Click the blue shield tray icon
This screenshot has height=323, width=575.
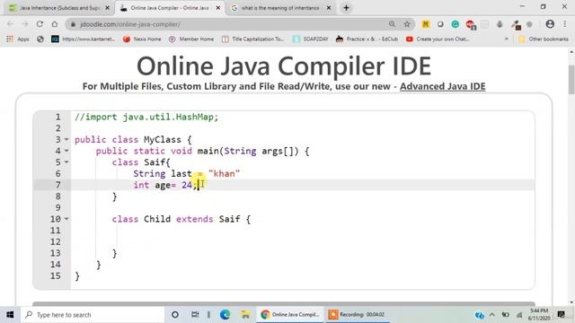coord(479,315)
